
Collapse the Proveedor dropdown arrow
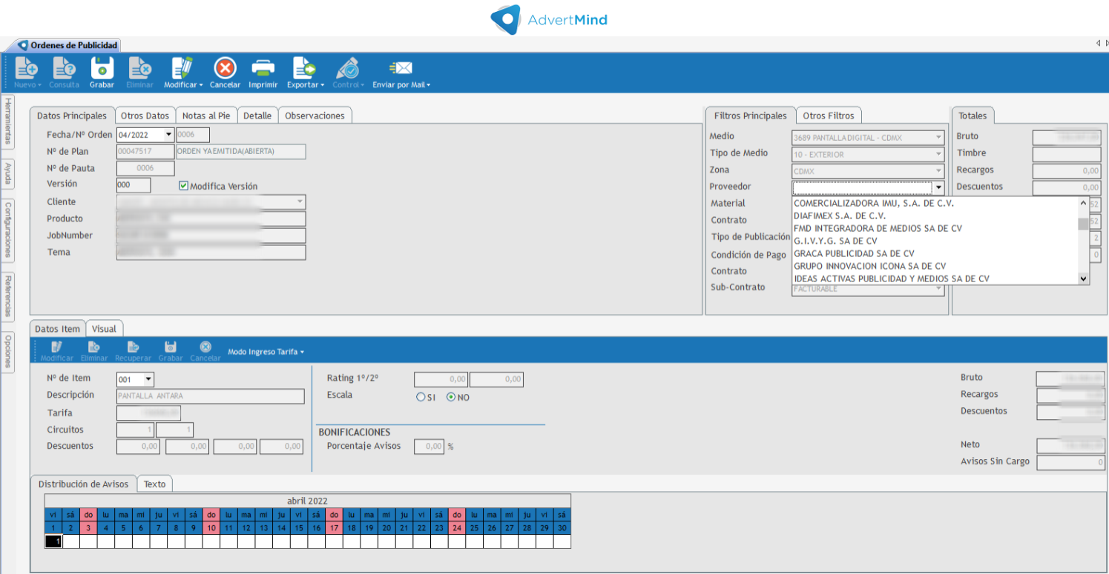coord(938,187)
